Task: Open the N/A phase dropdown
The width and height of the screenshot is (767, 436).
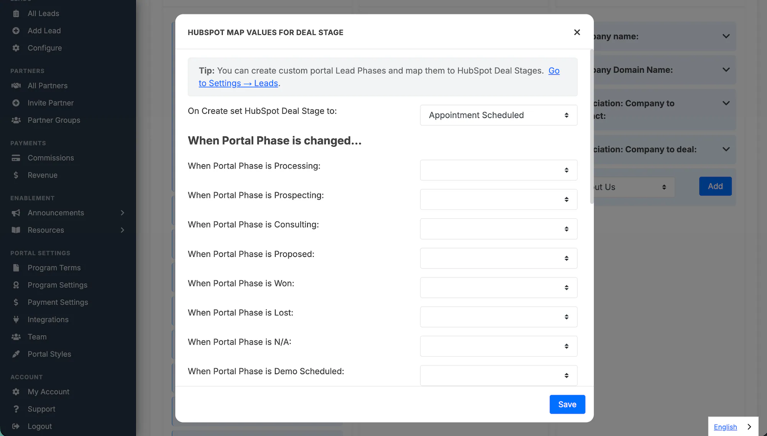Action: [499, 346]
